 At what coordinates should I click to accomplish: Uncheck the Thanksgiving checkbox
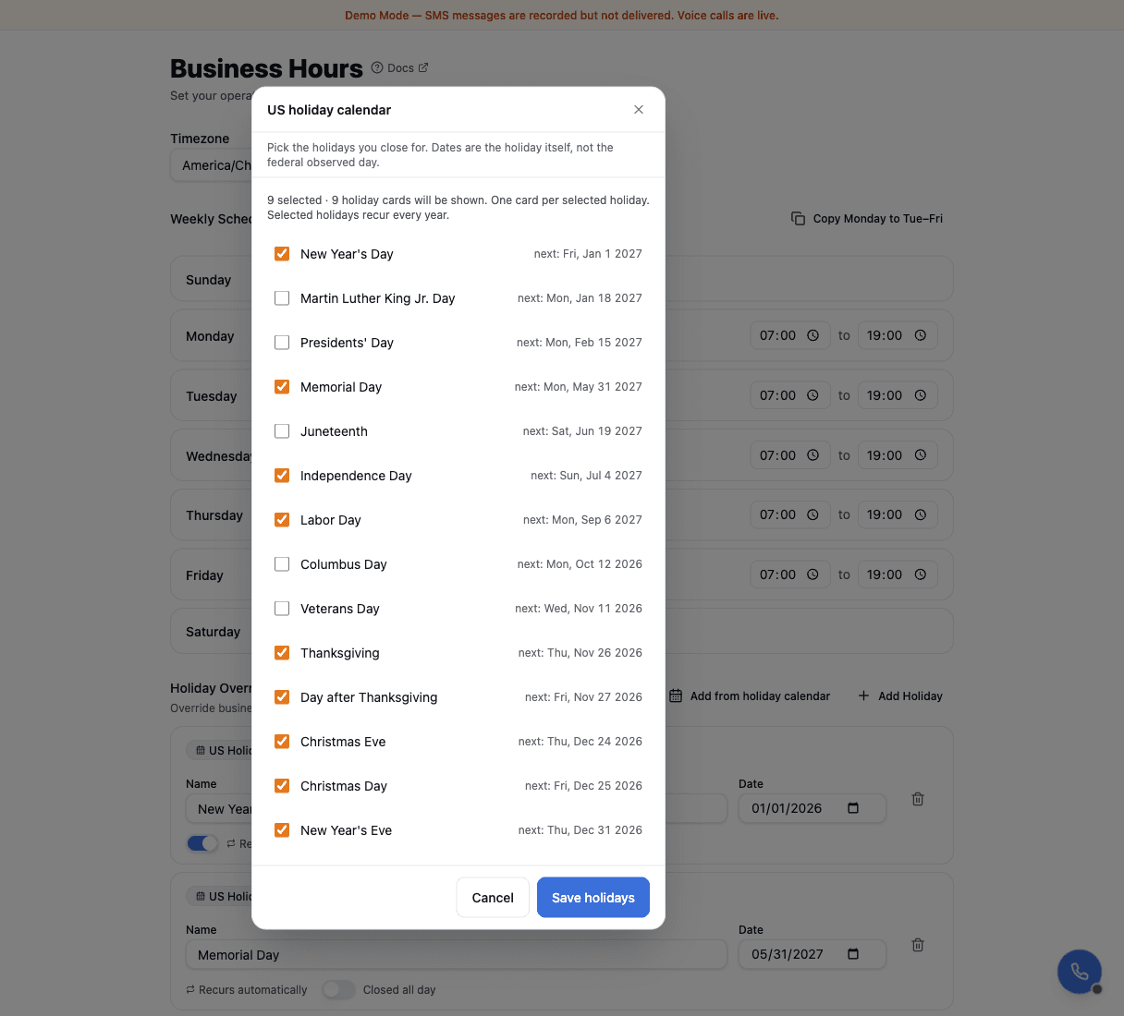click(282, 653)
